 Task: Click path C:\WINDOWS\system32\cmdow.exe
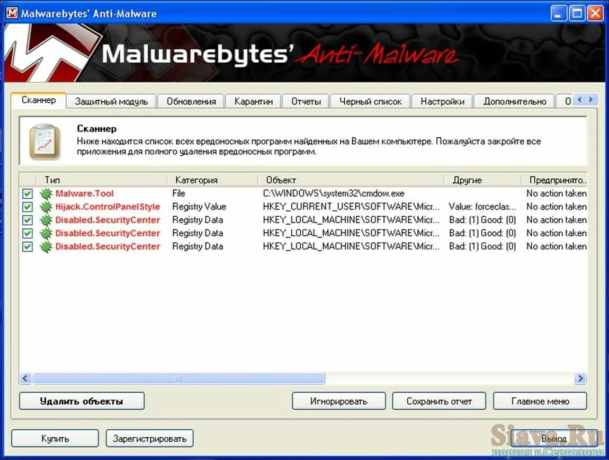point(334,193)
